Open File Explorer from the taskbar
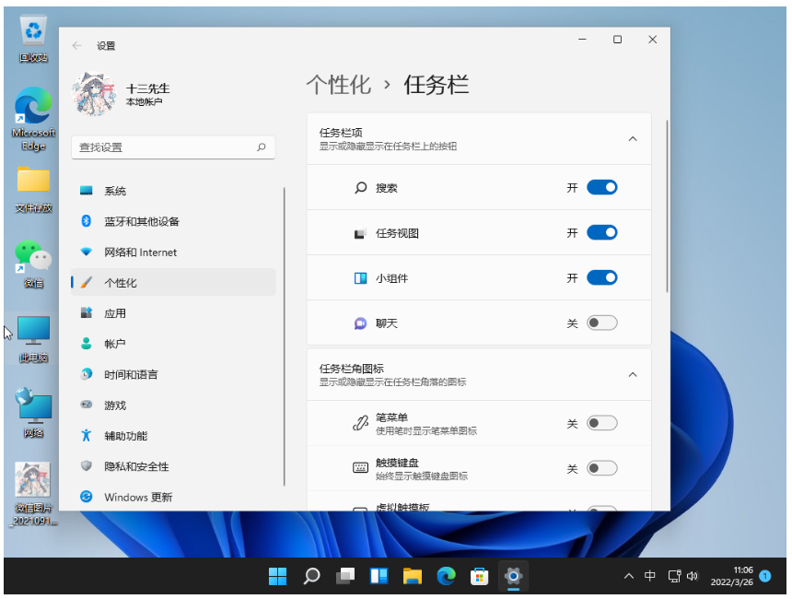The image size is (792, 599). pyautogui.click(x=412, y=577)
